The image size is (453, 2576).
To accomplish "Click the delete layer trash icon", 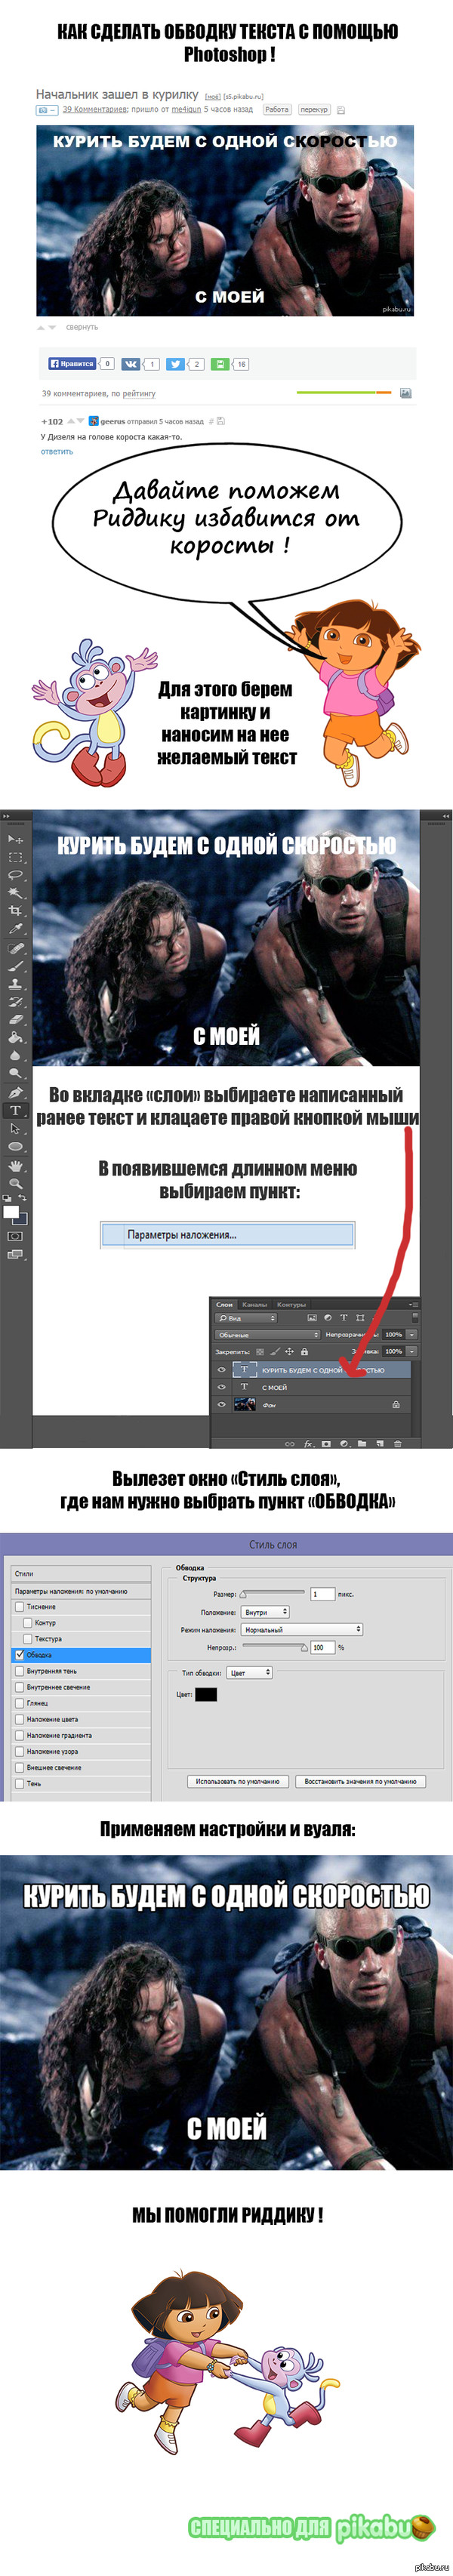I will pyautogui.click(x=398, y=1443).
